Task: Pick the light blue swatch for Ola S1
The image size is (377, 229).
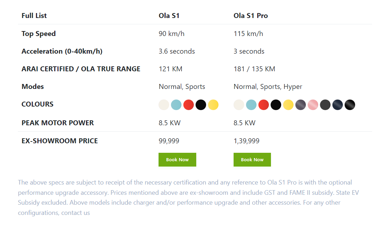Action: [176, 105]
